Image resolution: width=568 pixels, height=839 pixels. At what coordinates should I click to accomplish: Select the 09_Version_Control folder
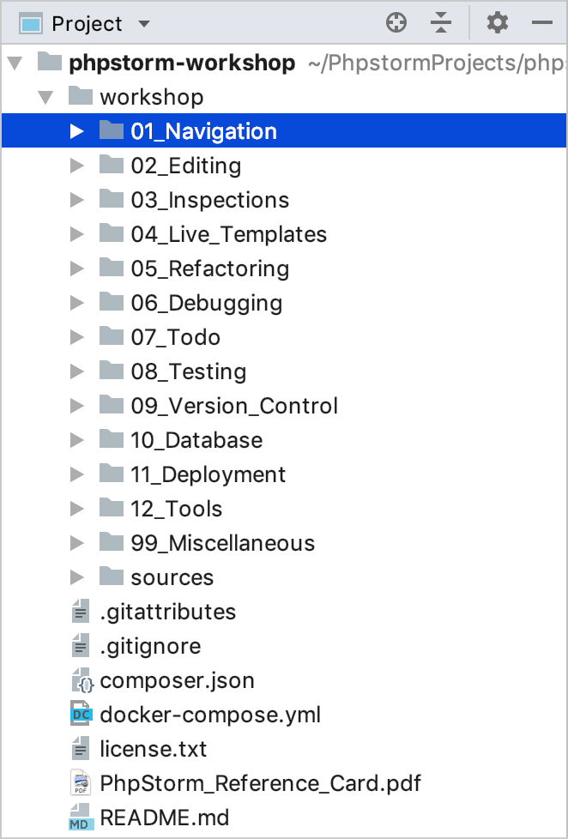pyautogui.click(x=284, y=406)
